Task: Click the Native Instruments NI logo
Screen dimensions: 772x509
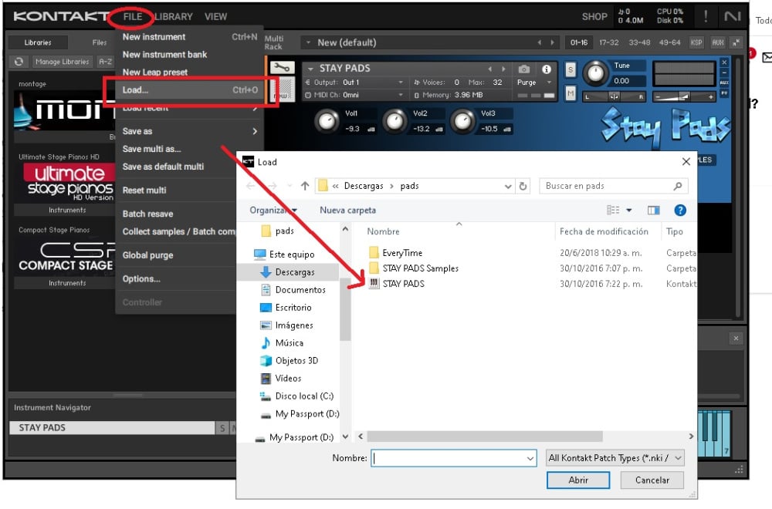Action: pyautogui.click(x=732, y=16)
